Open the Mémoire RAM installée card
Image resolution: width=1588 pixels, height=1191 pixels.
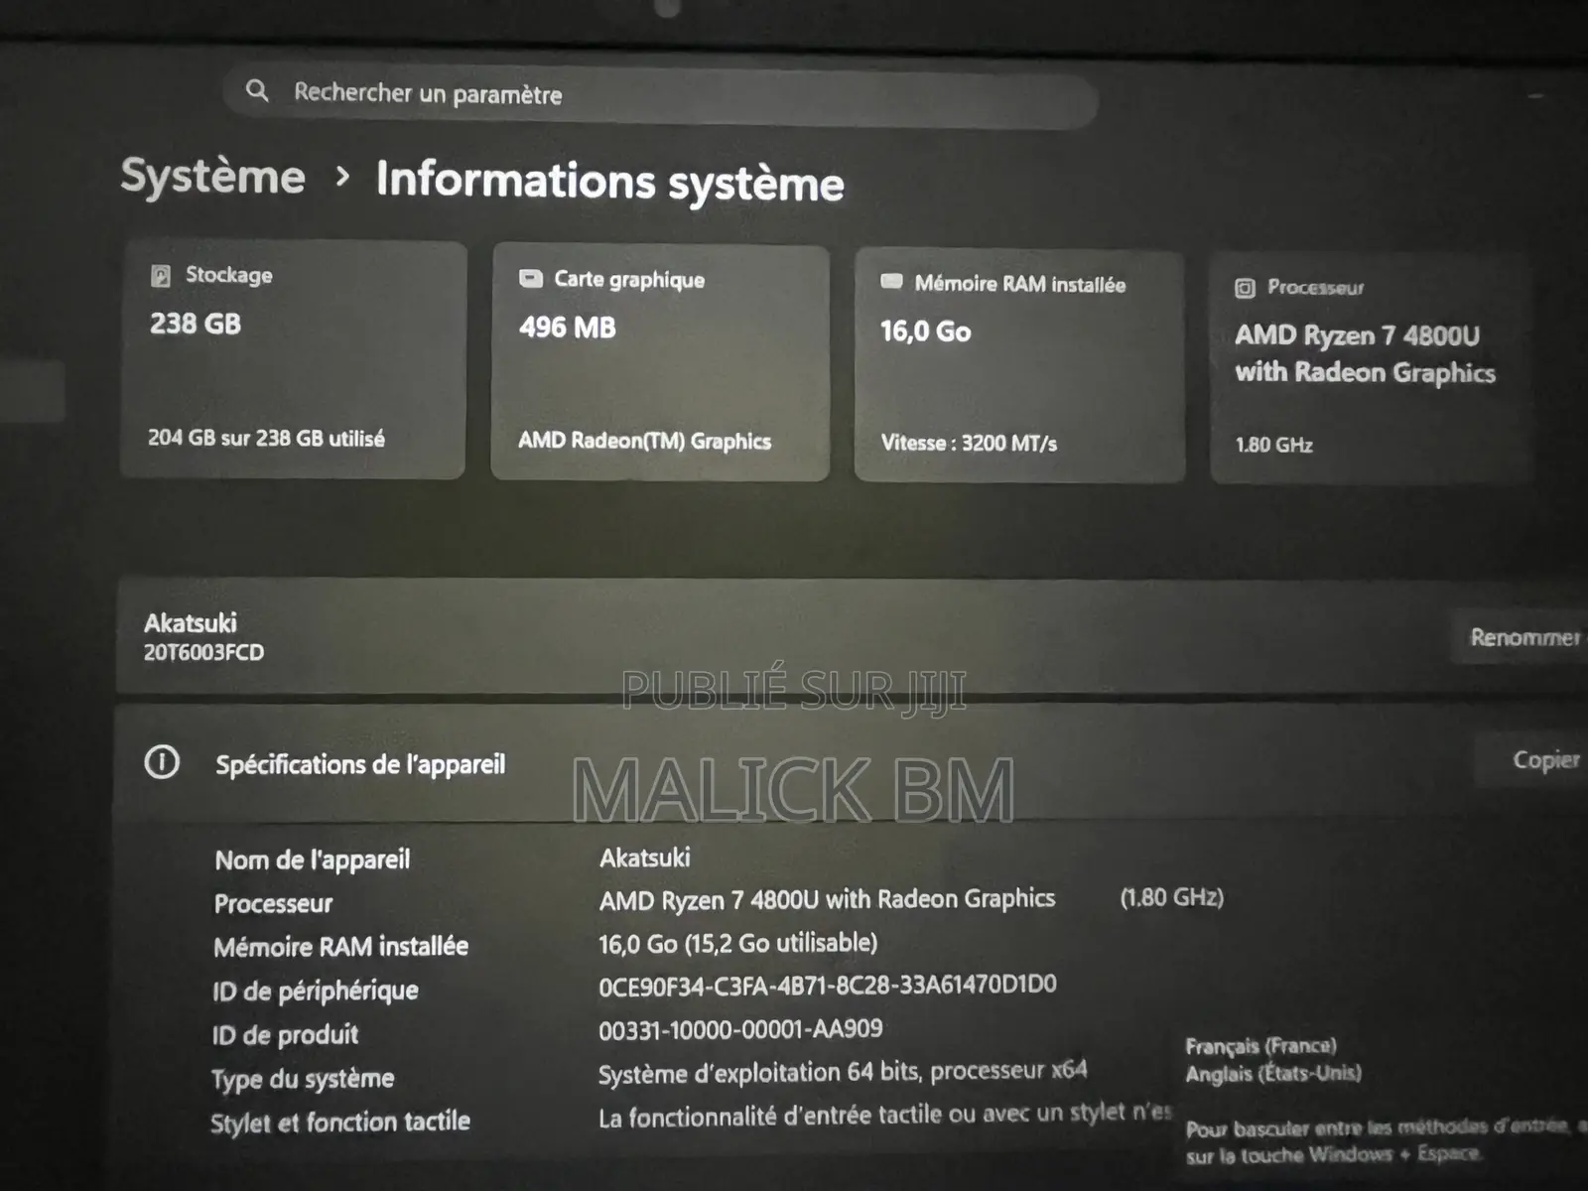(1019, 366)
